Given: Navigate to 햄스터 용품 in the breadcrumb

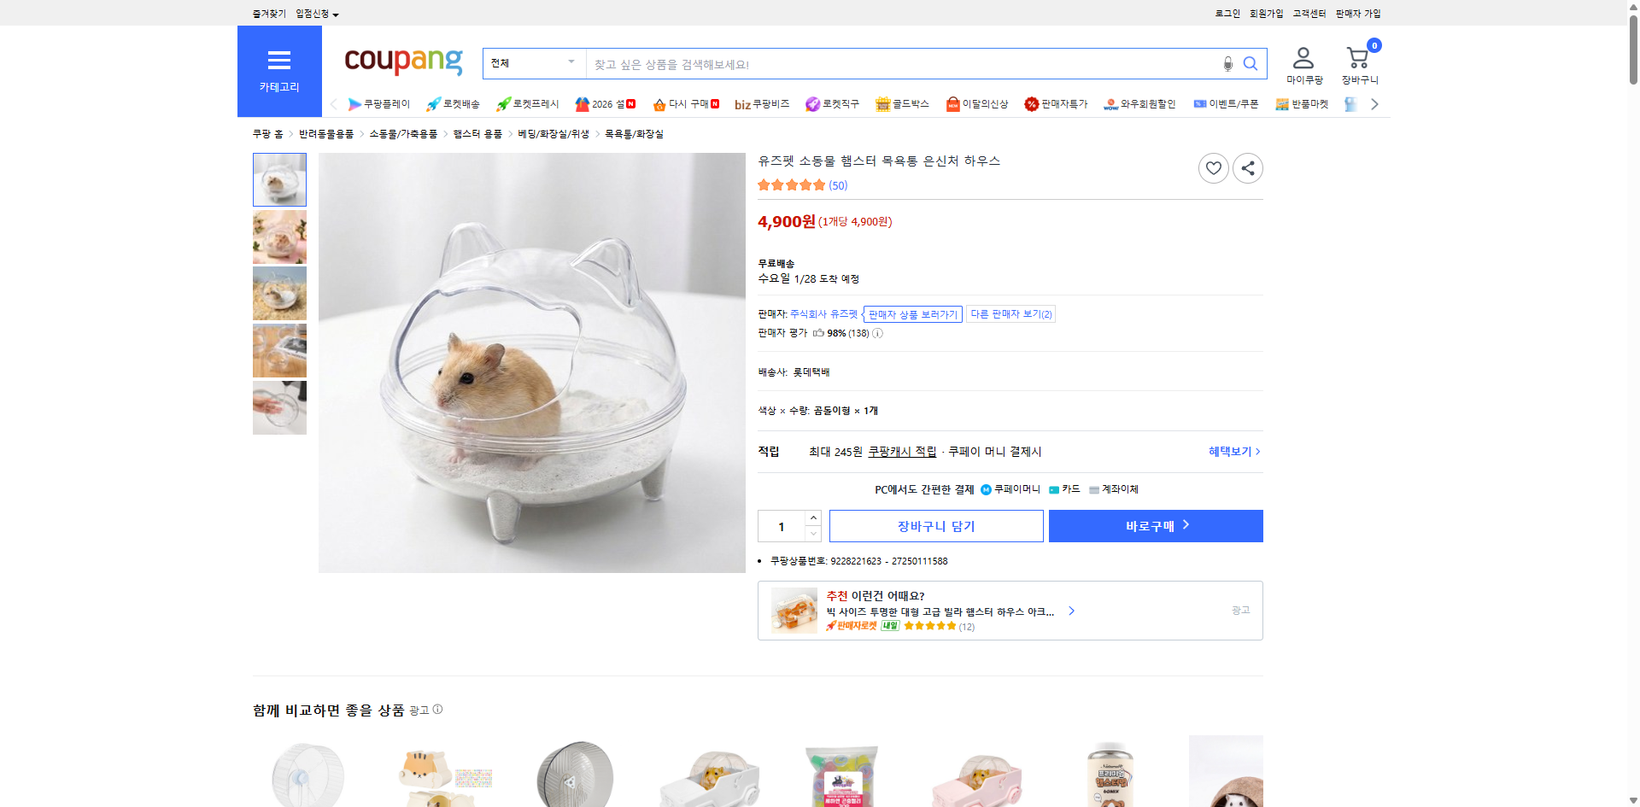Looking at the screenshot, I should pos(479,133).
